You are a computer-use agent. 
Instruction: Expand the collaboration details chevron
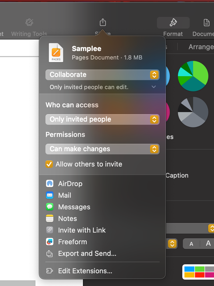[x=154, y=87]
